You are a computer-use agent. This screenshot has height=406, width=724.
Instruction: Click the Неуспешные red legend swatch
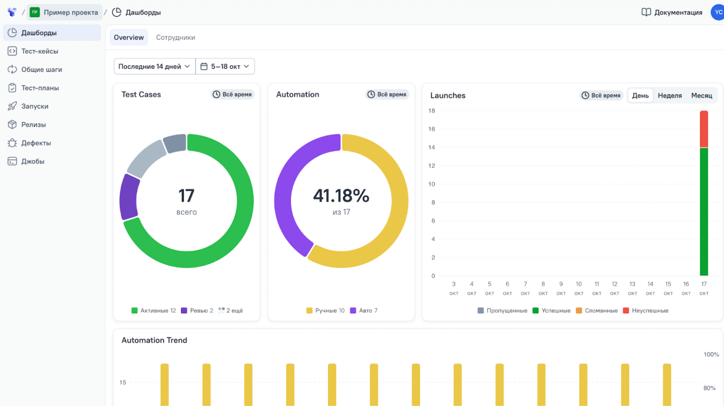click(x=626, y=310)
